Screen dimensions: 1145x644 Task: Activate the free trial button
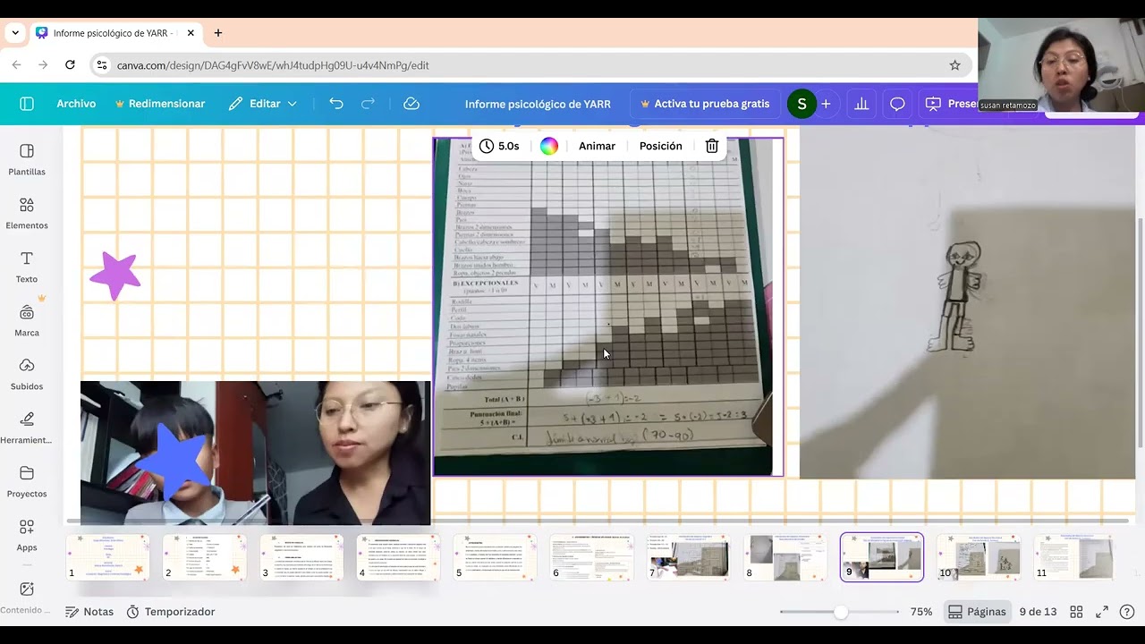tap(705, 104)
